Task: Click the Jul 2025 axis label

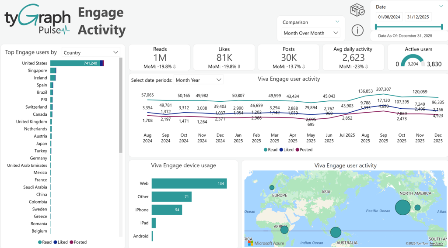Action: tap(347, 135)
